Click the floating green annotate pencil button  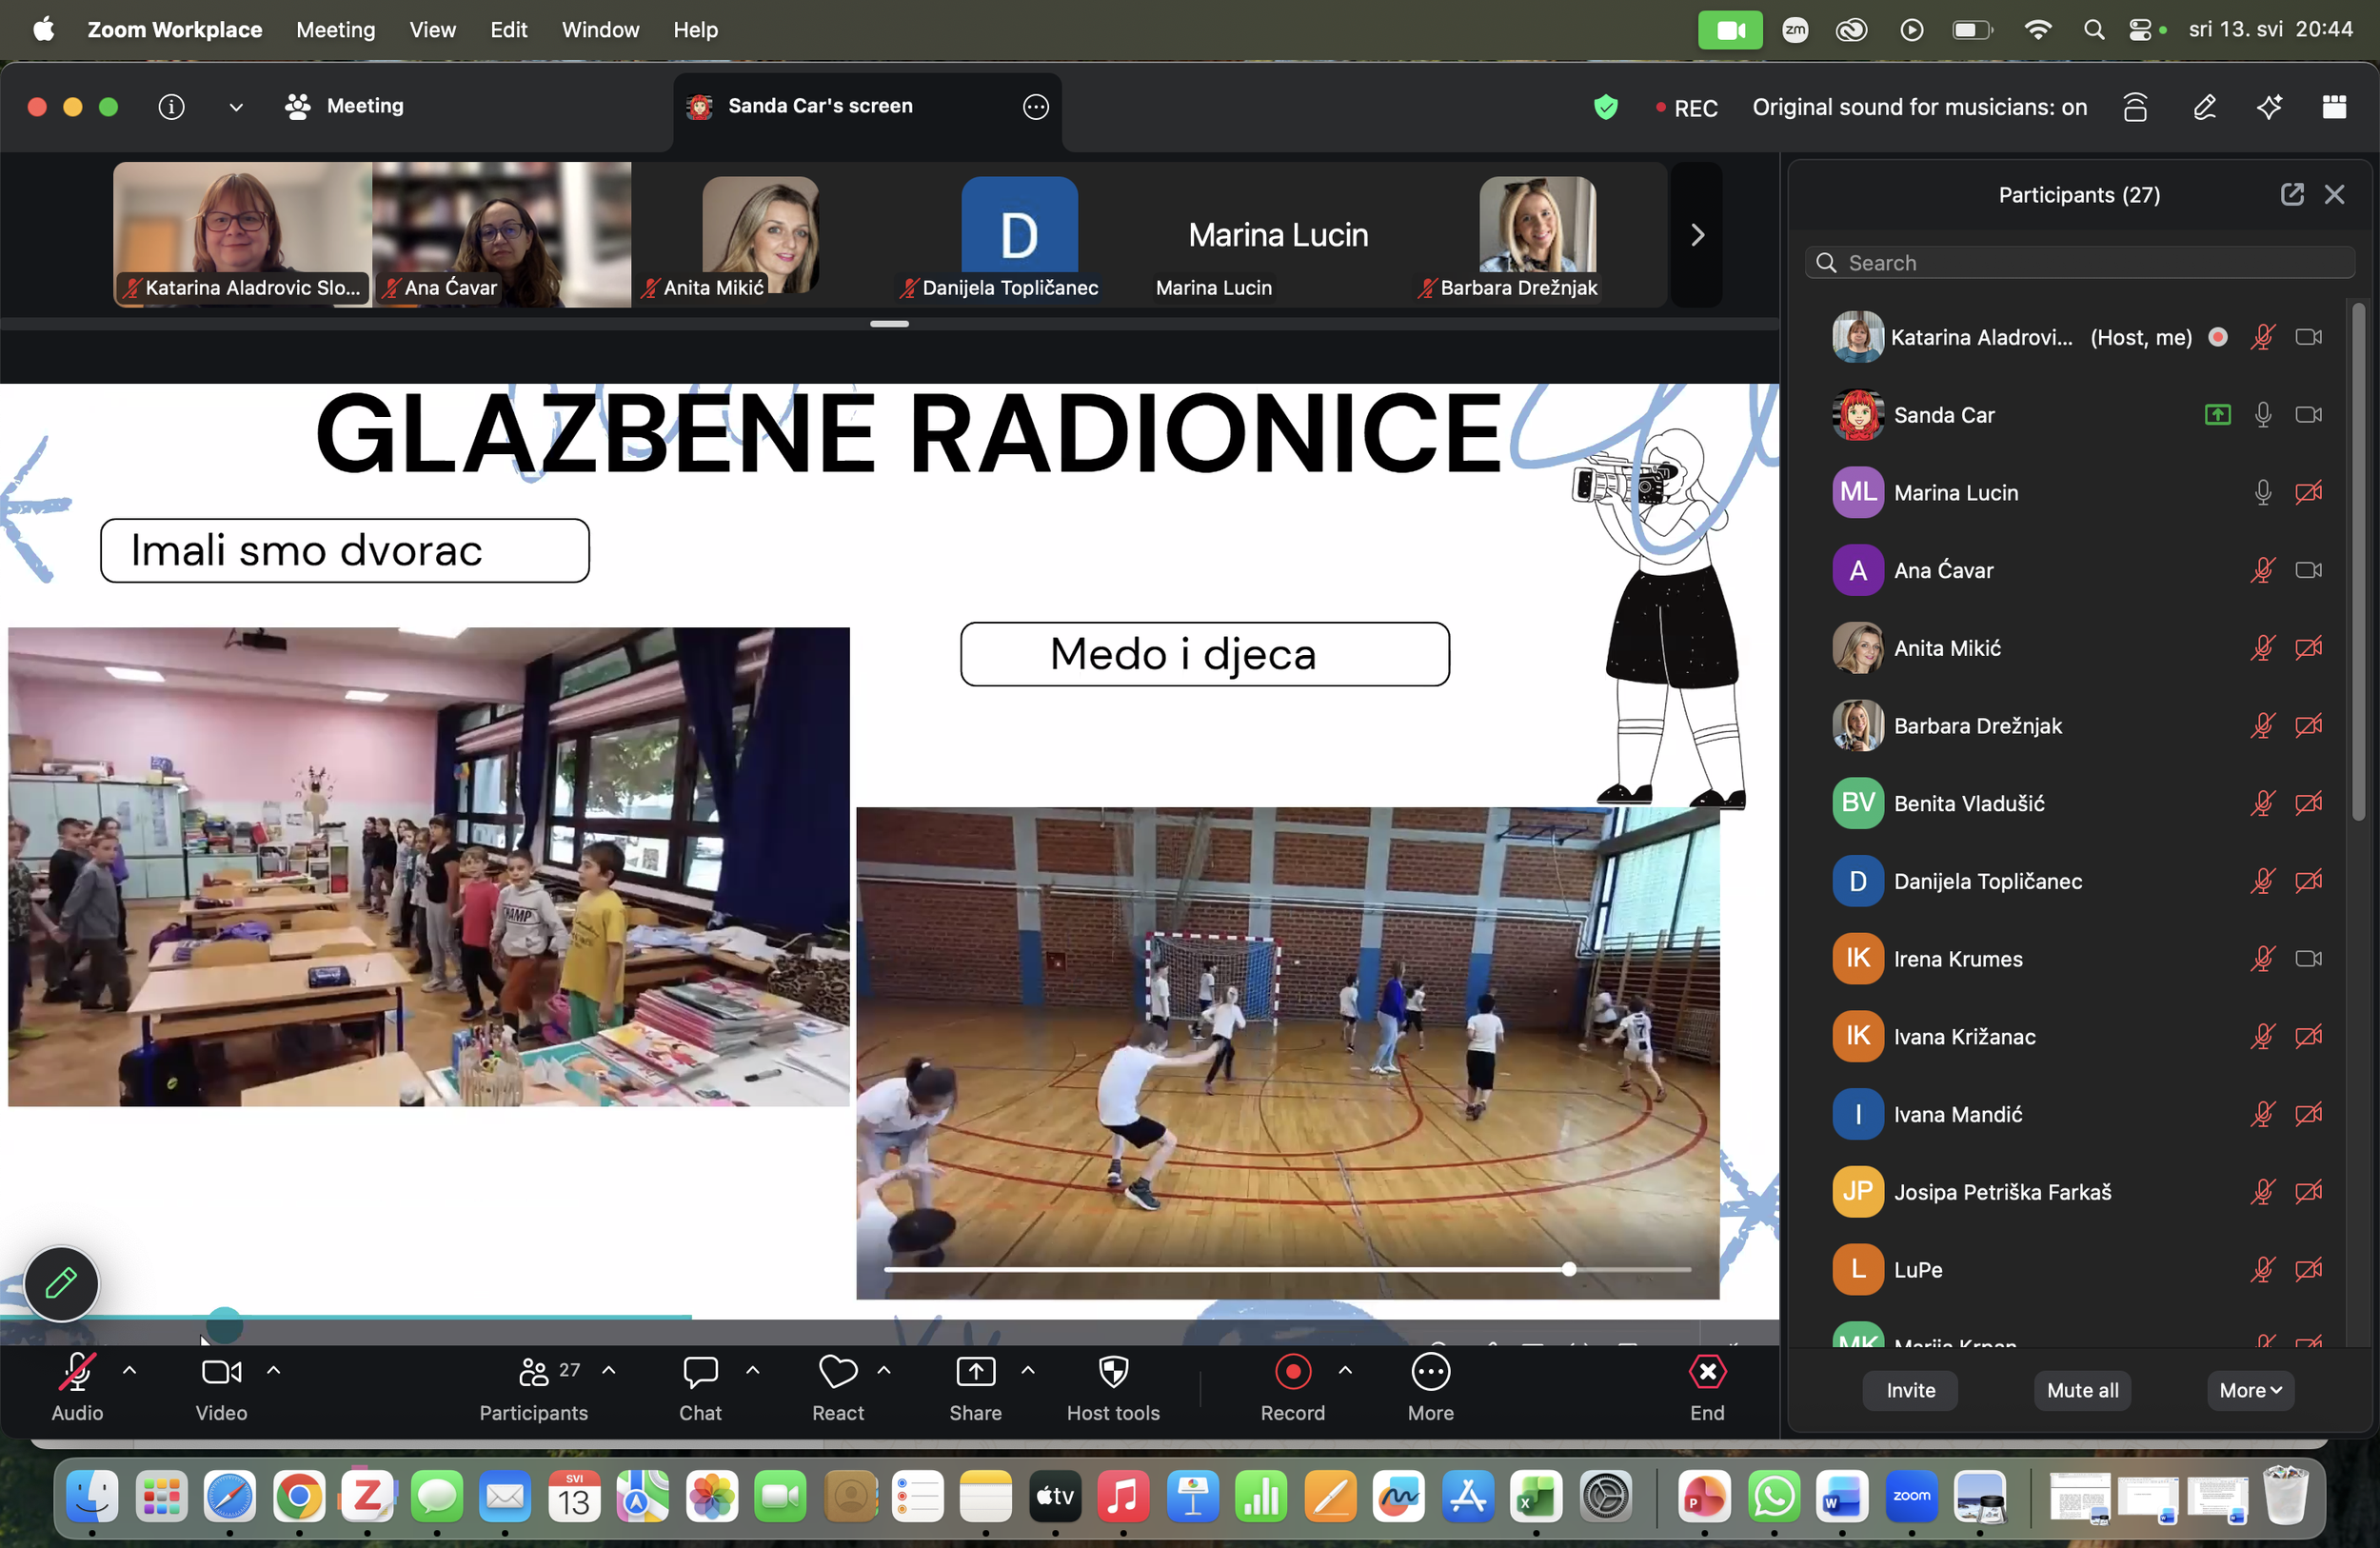[x=61, y=1283]
